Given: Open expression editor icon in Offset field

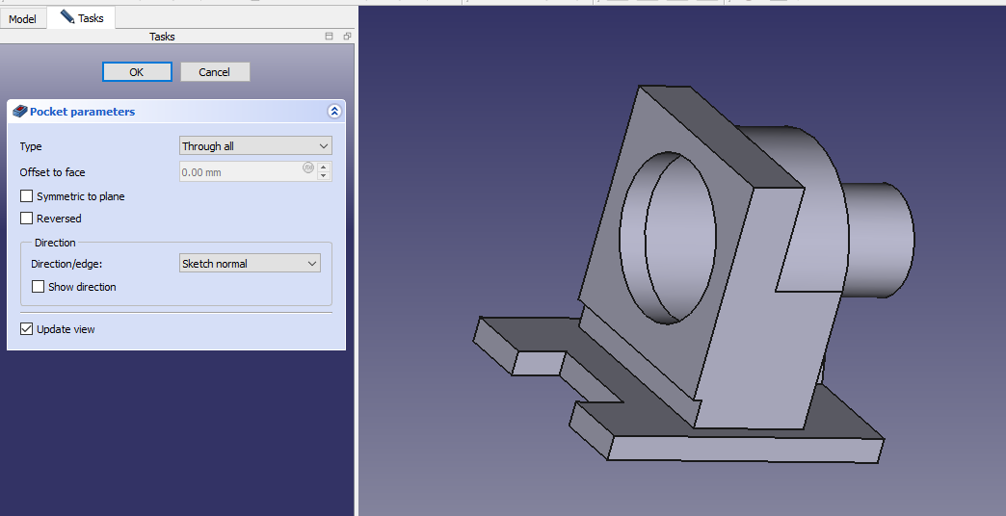Looking at the screenshot, I should pos(308,168).
